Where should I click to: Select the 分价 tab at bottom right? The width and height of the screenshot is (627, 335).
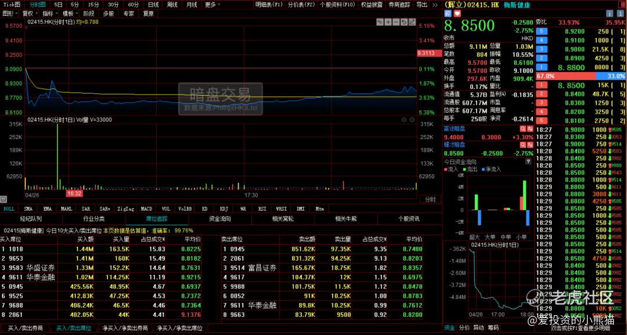pos(464,328)
